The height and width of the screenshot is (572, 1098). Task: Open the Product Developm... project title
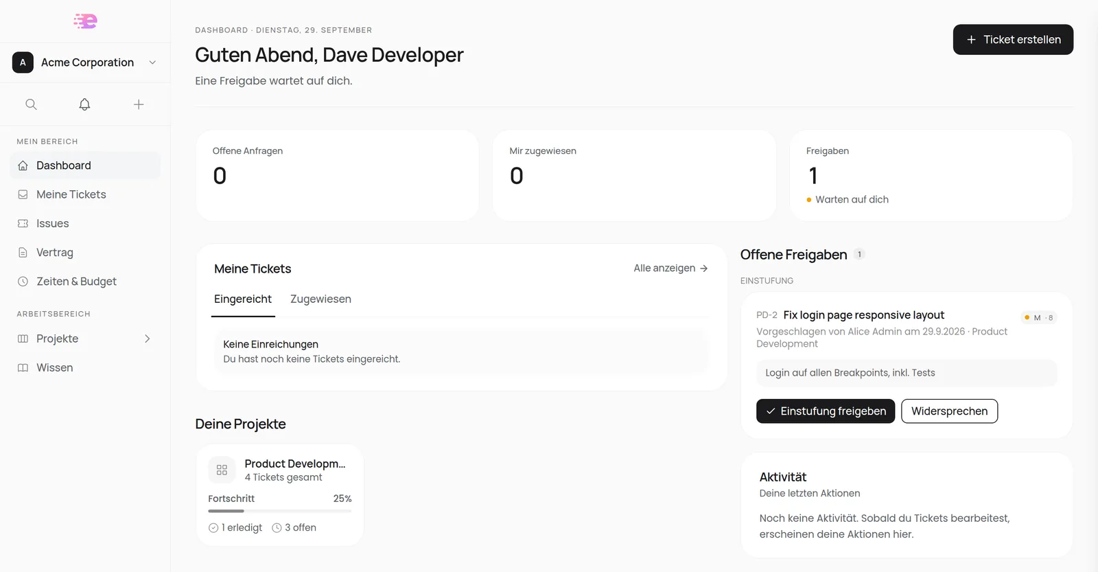pyautogui.click(x=295, y=464)
